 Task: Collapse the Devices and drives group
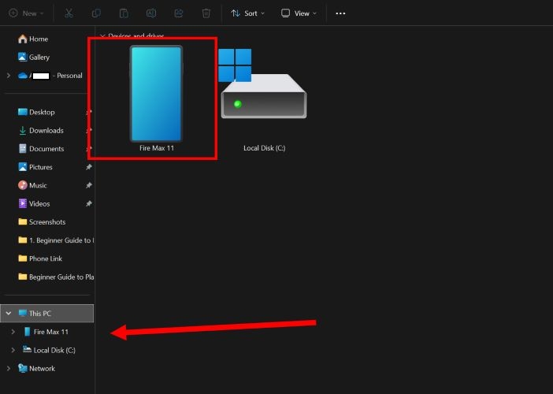[x=102, y=36]
